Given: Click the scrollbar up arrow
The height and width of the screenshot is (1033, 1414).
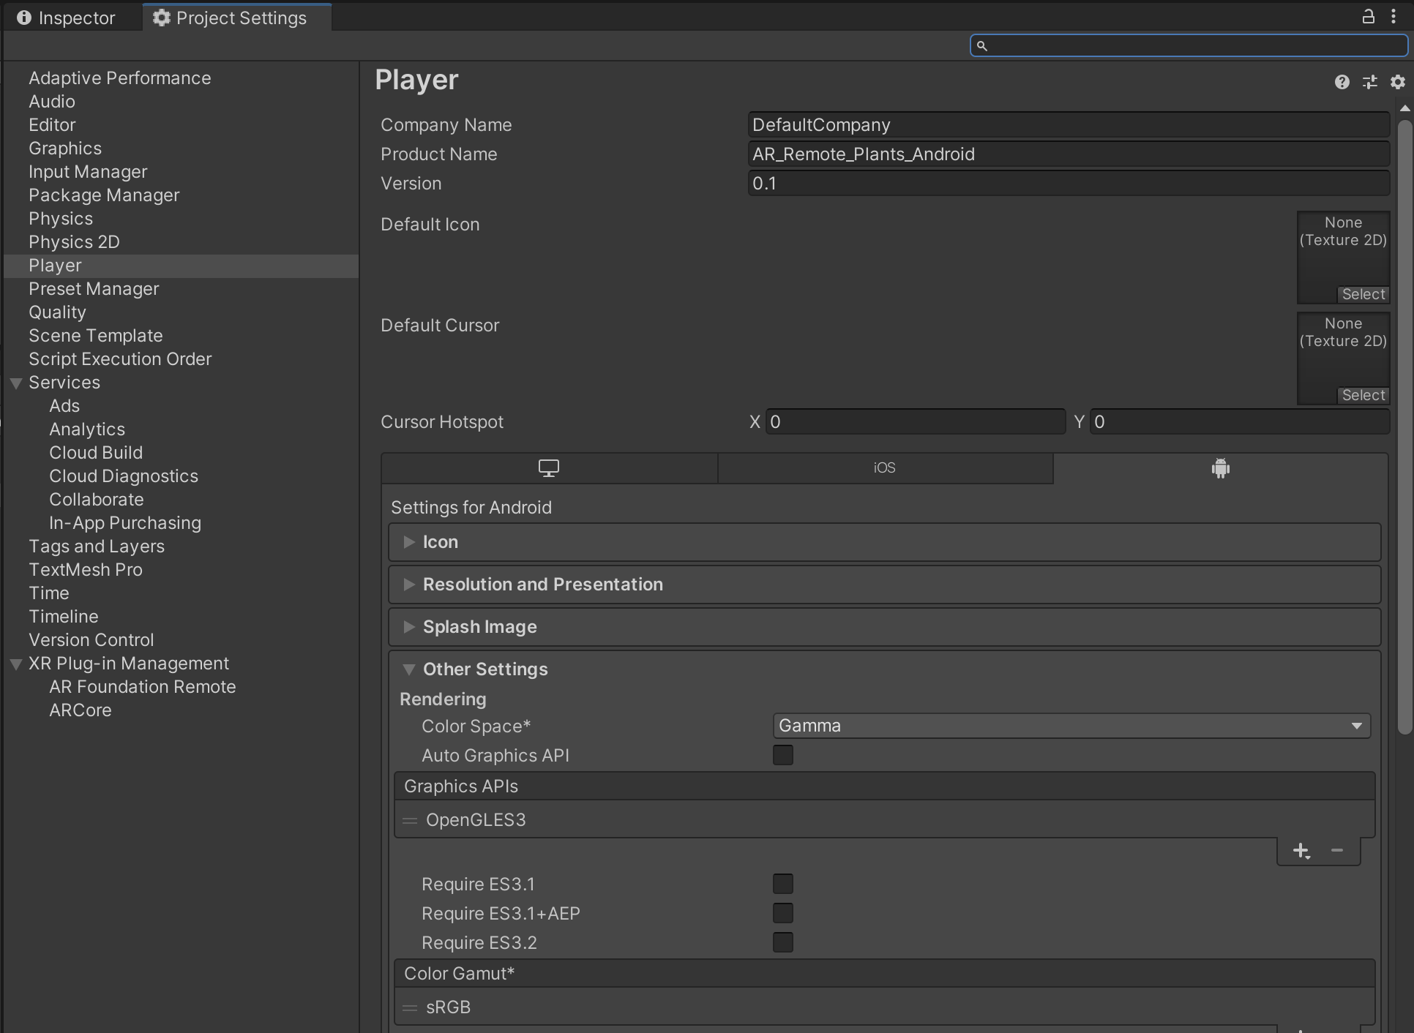Looking at the screenshot, I should point(1404,108).
